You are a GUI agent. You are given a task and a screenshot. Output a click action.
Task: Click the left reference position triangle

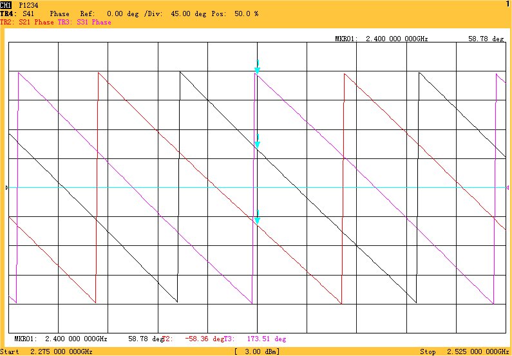7,187
